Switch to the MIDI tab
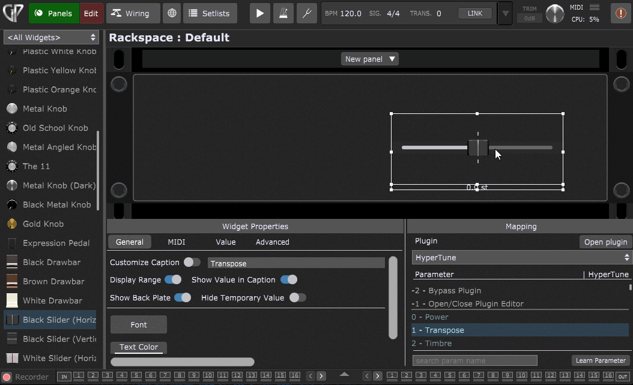 [176, 242]
